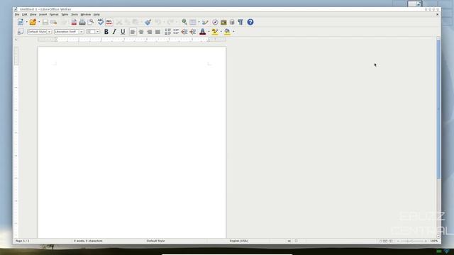The width and height of the screenshot is (454, 255).
Task: Open the Window menu
Action: click(x=86, y=14)
